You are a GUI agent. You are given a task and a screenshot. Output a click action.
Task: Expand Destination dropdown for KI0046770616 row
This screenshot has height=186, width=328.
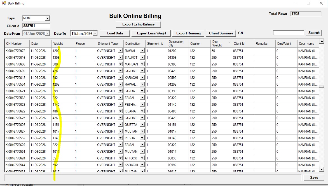point(142,57)
